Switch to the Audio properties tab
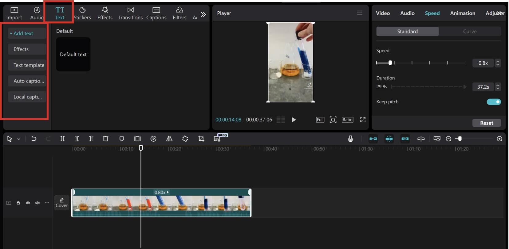 point(407,13)
